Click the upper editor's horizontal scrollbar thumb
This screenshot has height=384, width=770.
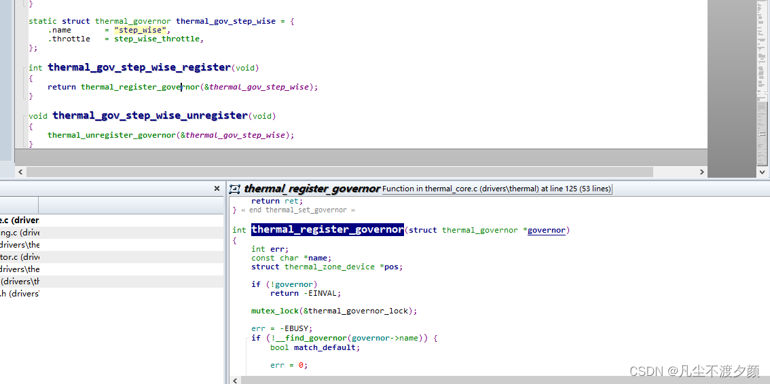(340, 172)
